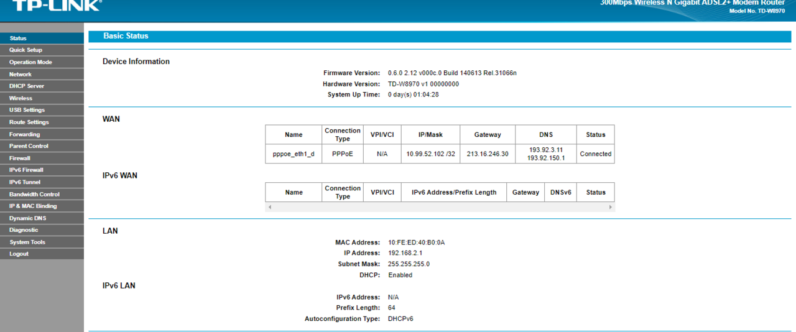The image size is (796, 332).
Task: Open IPv6 Tunnel page
Action: pos(42,182)
